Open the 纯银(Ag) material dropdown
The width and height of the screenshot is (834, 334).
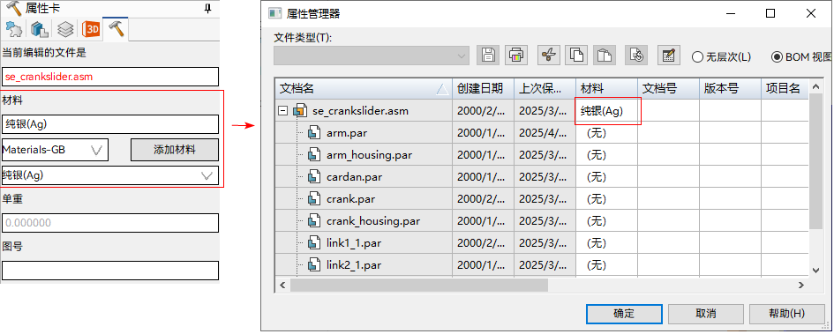coord(110,175)
